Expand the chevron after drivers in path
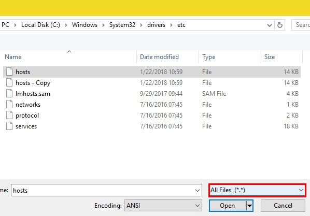This screenshot has height=216, width=310. [x=171, y=25]
